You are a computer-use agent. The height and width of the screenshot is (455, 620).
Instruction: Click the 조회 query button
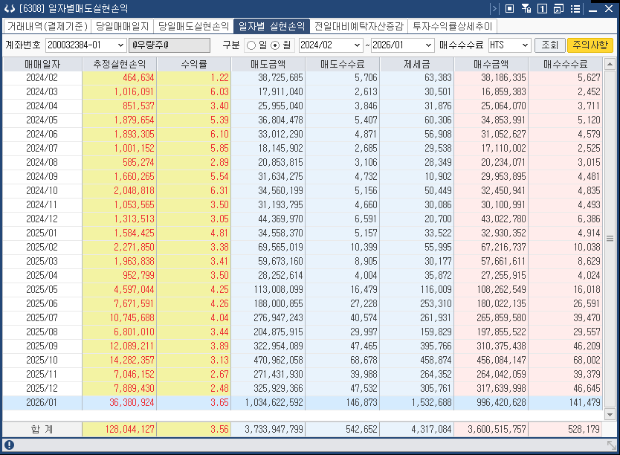550,45
